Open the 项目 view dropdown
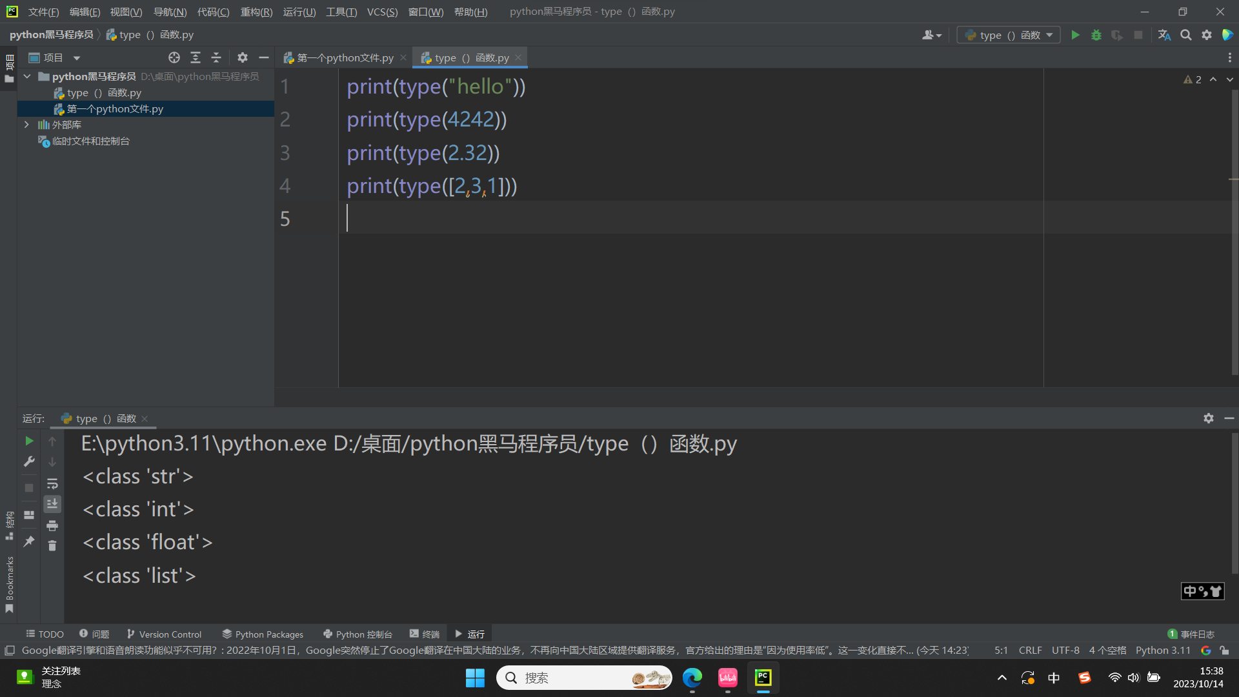This screenshot has height=697, width=1239. [x=76, y=57]
